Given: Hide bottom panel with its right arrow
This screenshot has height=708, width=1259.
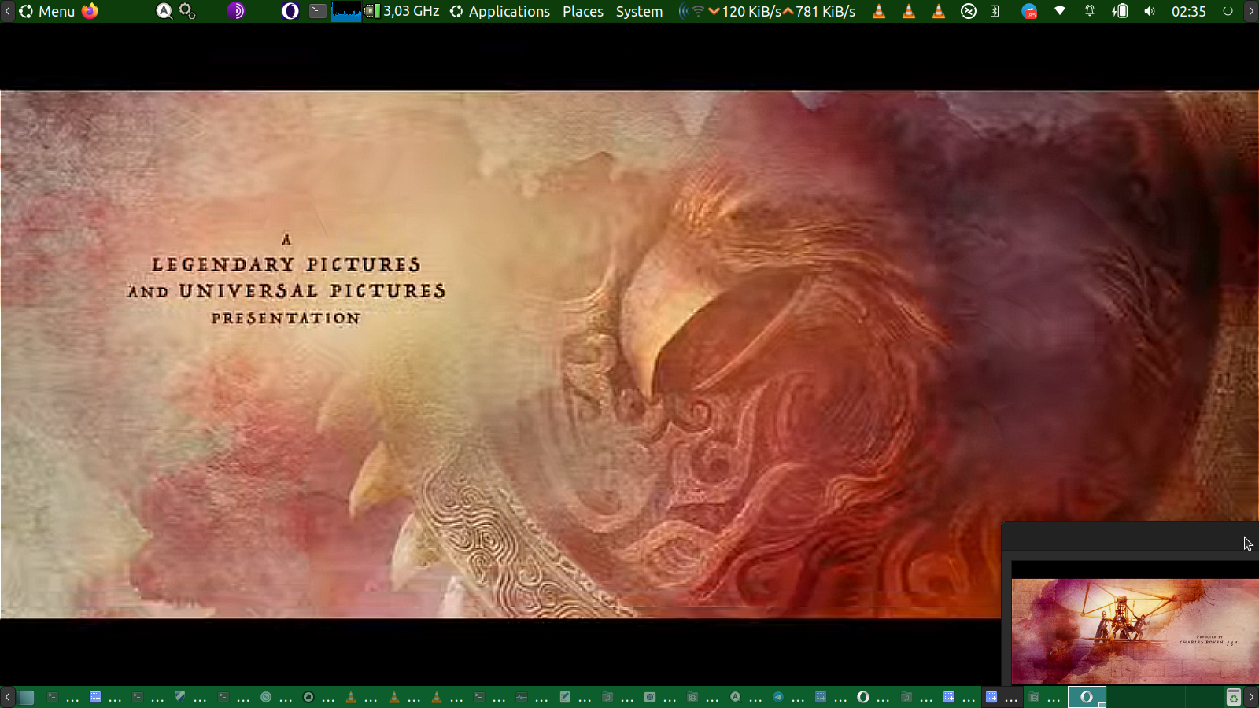Looking at the screenshot, I should (1251, 697).
